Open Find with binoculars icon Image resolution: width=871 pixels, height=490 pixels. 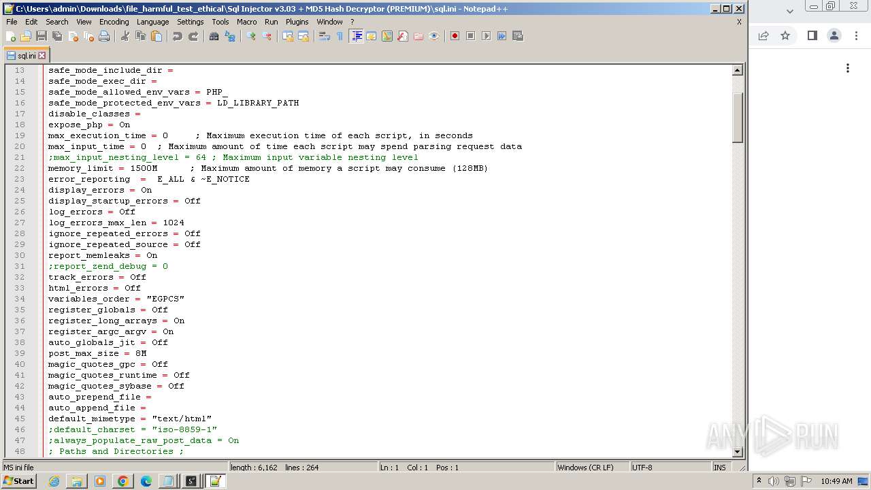(x=214, y=36)
